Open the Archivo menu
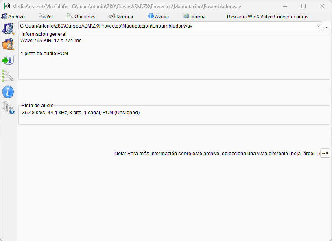This screenshot has width=332, height=241. pyautogui.click(x=13, y=17)
